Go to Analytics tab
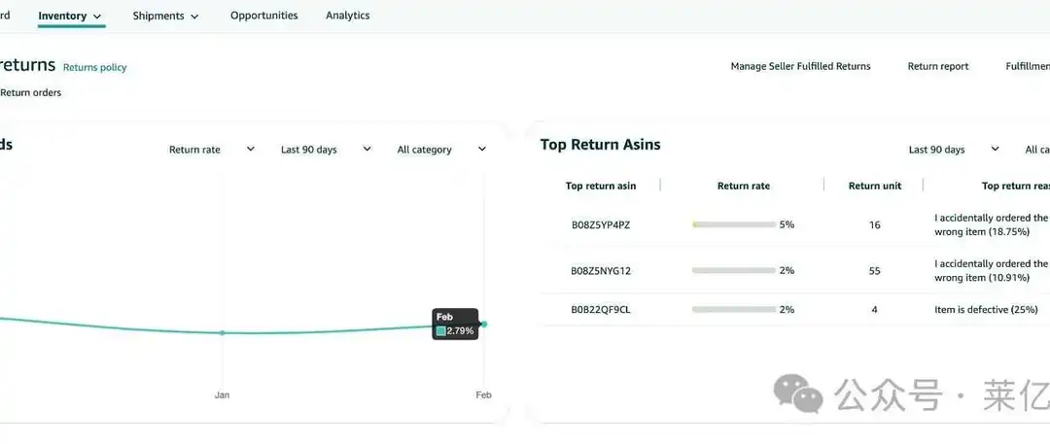Viewport: 1050px width, 444px height. [x=347, y=16]
